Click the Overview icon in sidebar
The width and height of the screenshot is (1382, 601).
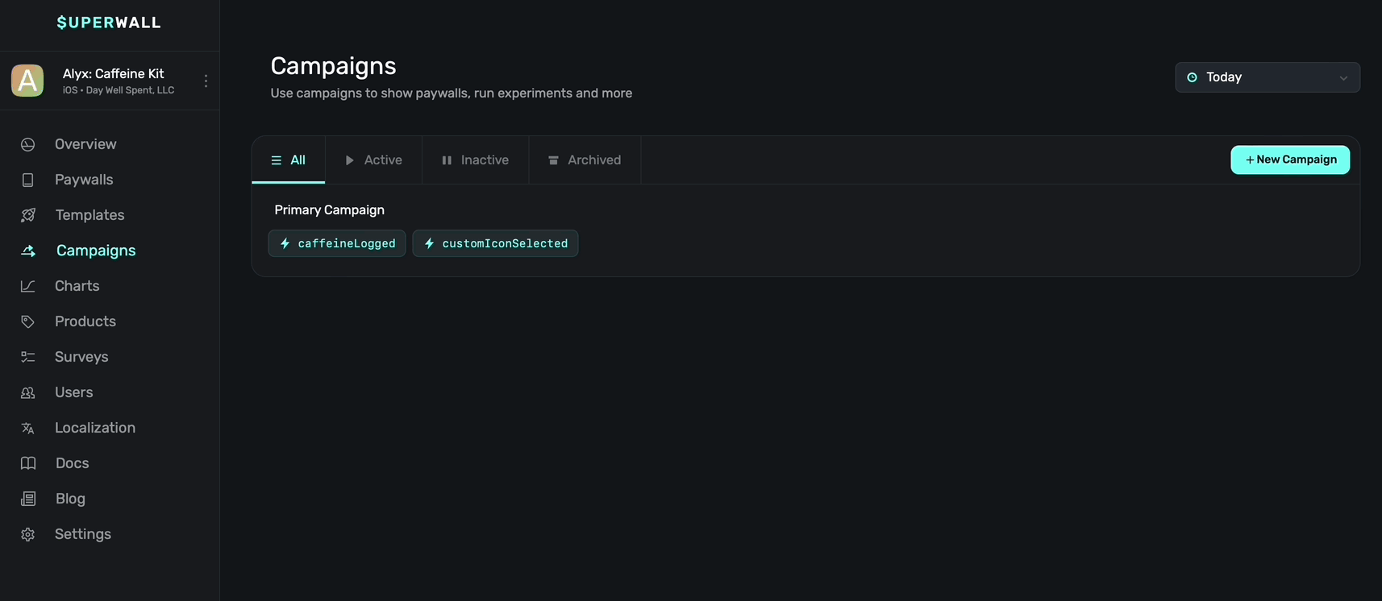[28, 145]
